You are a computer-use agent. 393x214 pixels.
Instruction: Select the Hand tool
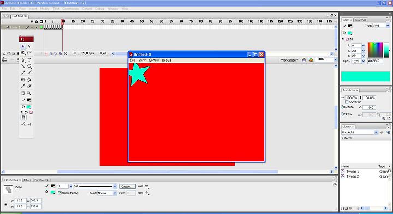pyautogui.click(x=23, y=93)
